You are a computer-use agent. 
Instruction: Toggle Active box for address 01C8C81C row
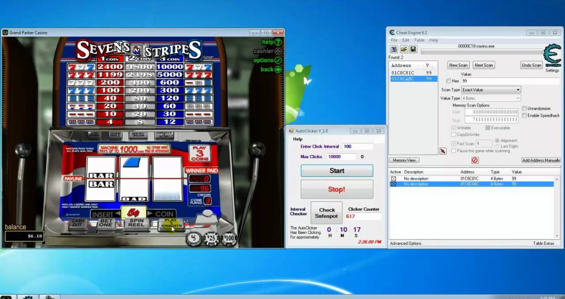(x=393, y=179)
